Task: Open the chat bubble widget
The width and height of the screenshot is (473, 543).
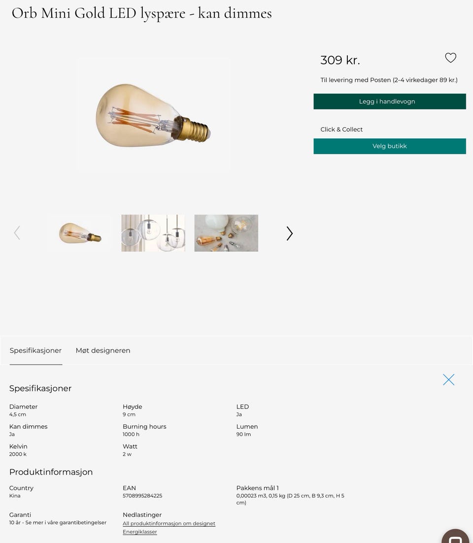Action: [x=455, y=537]
